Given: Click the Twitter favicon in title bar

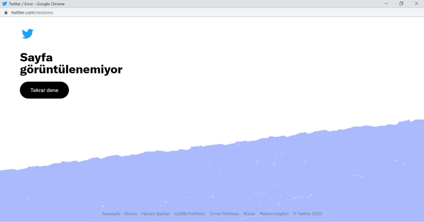Looking at the screenshot, I should click(5, 4).
